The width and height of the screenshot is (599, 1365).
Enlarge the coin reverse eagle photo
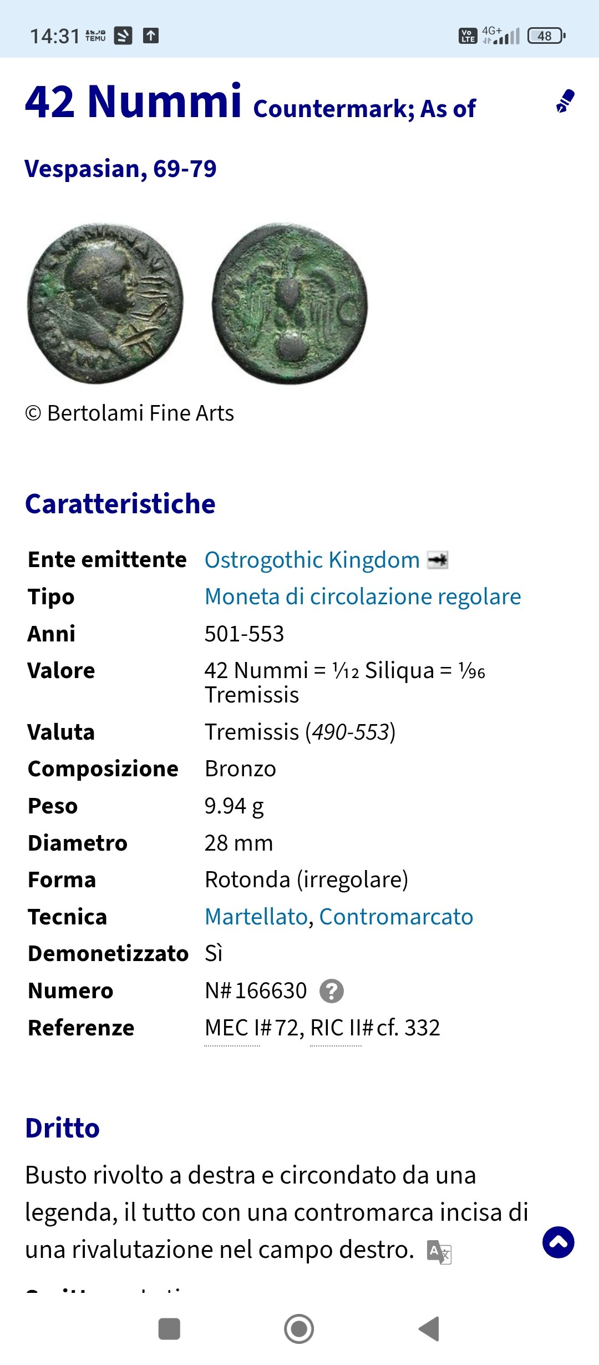[x=290, y=303]
